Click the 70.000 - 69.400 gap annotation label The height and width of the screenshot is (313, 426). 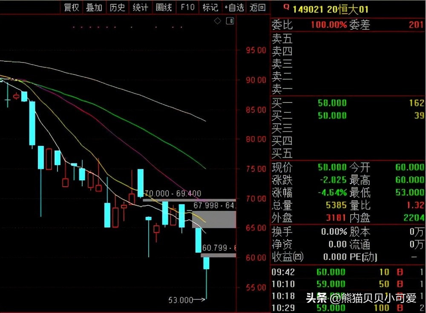pyautogui.click(x=173, y=193)
